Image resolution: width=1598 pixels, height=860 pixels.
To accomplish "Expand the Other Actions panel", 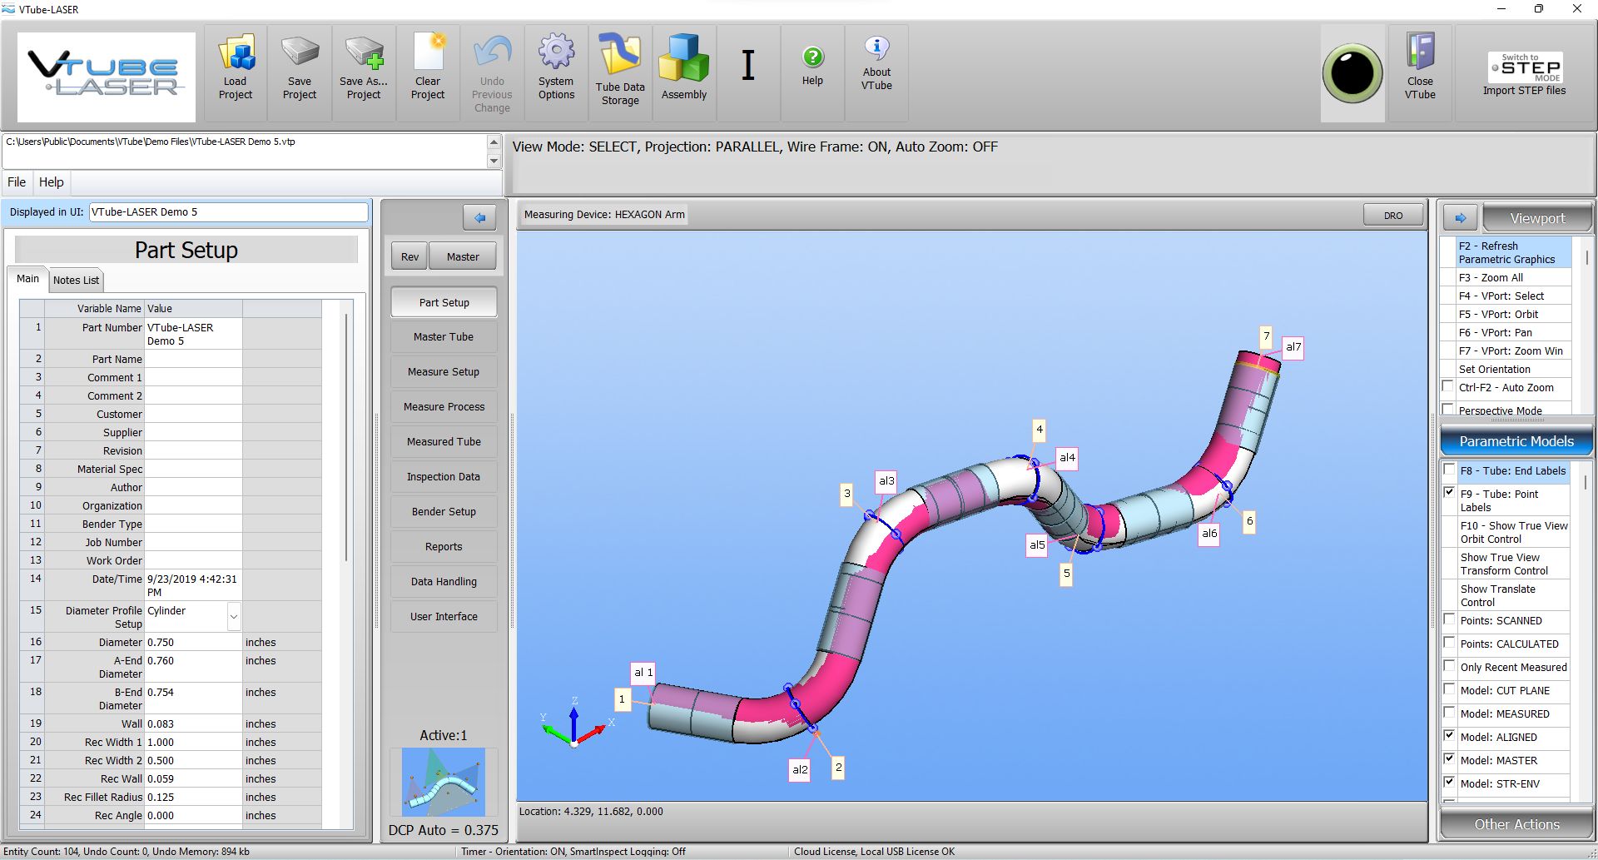I will tap(1516, 824).
